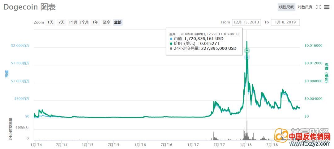Set zoom range to 7天

(61, 22)
